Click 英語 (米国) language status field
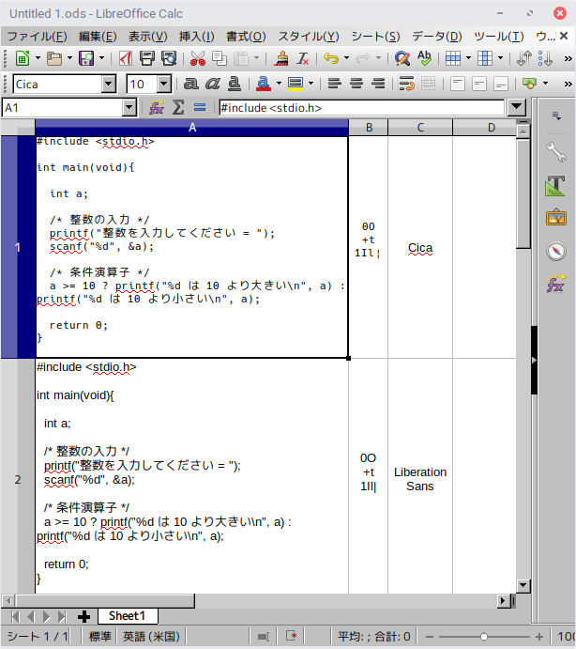 (151, 636)
